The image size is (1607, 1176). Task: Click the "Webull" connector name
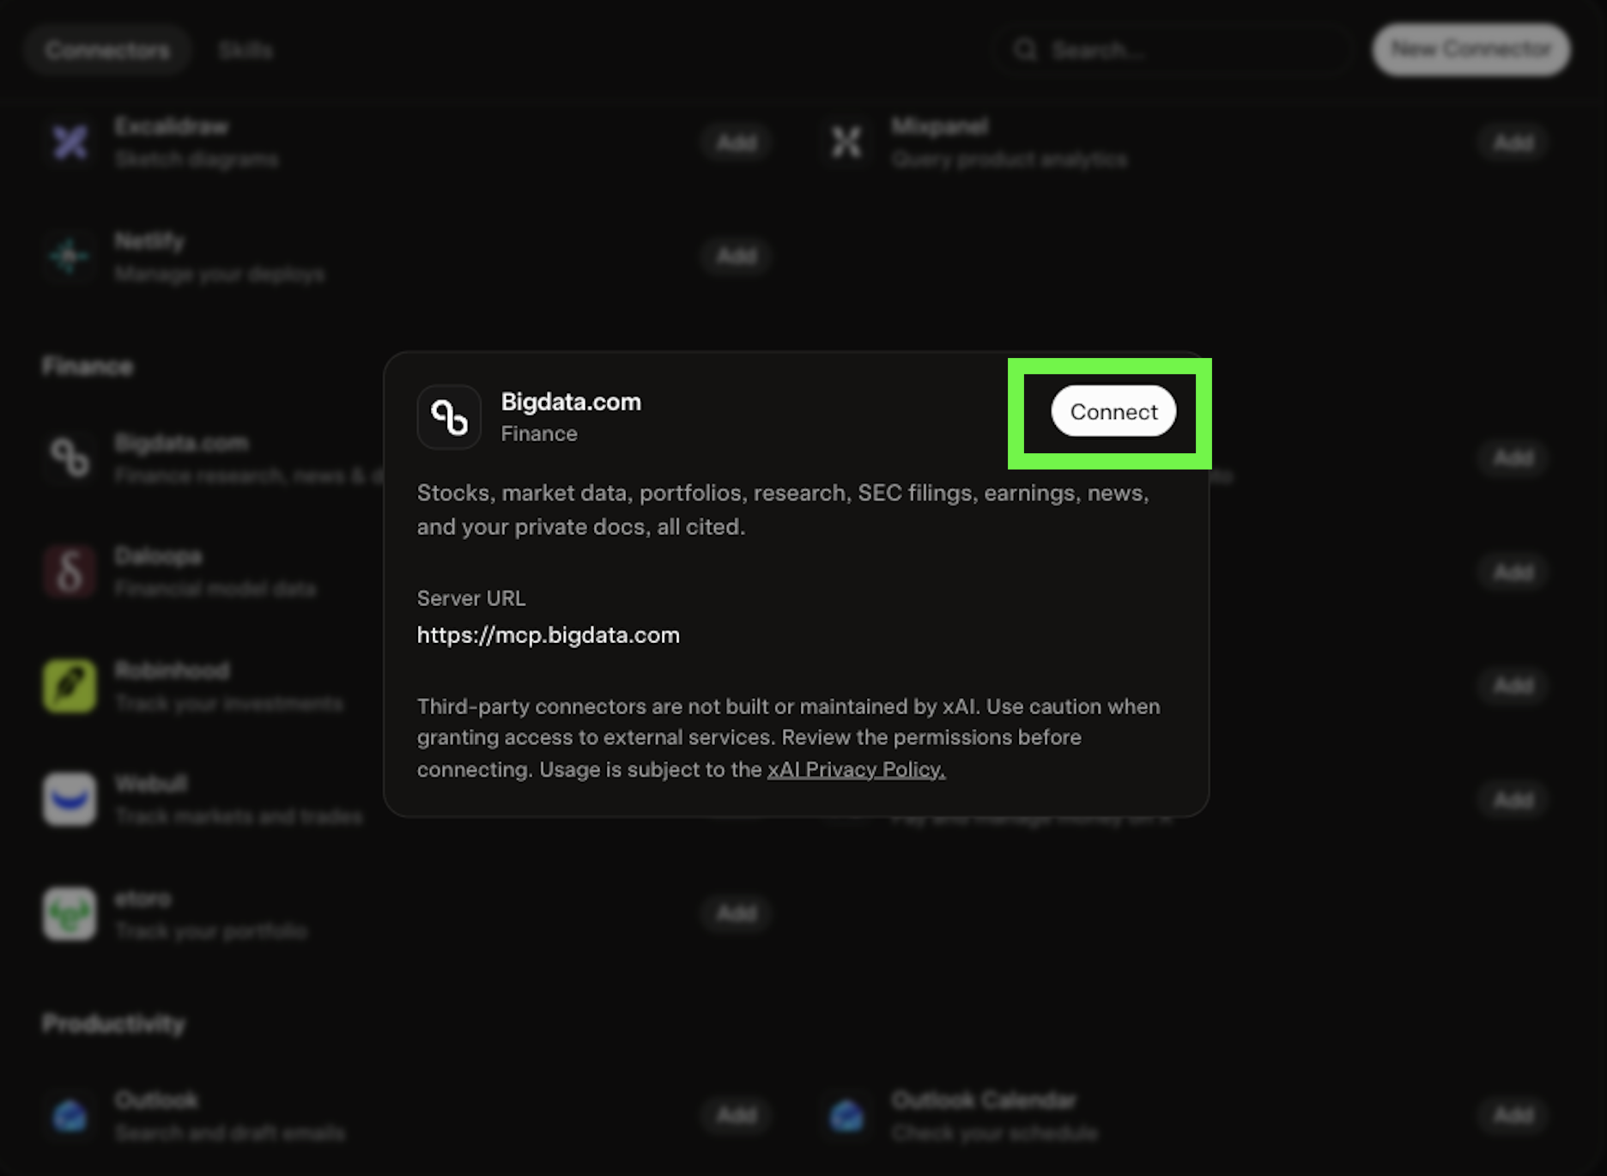151,784
